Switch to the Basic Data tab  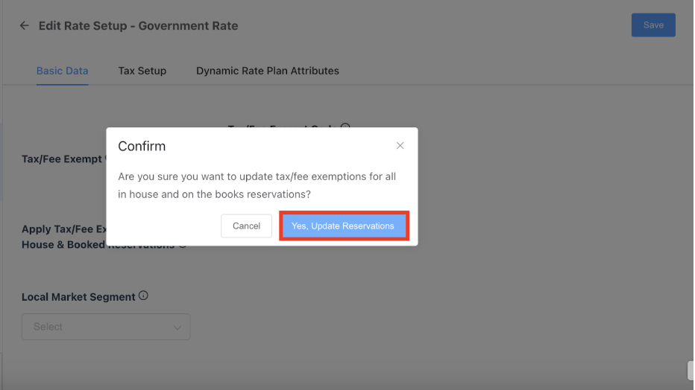tap(62, 71)
